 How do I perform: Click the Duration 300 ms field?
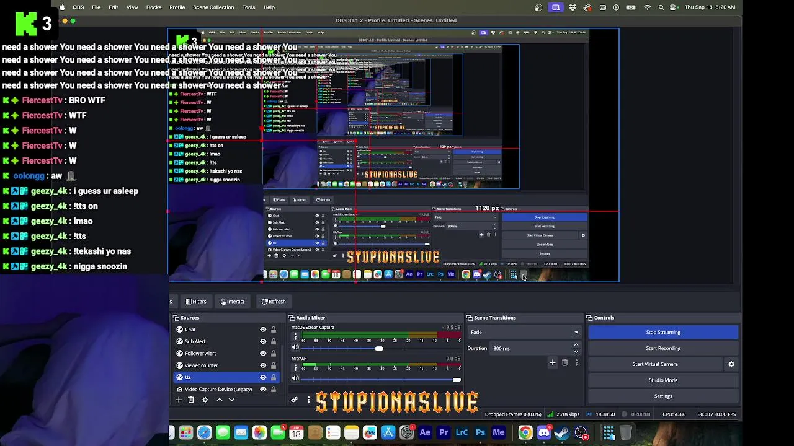click(x=530, y=348)
